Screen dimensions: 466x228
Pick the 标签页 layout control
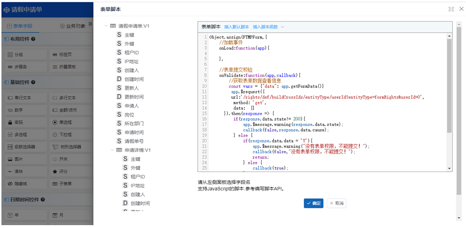click(x=72, y=55)
